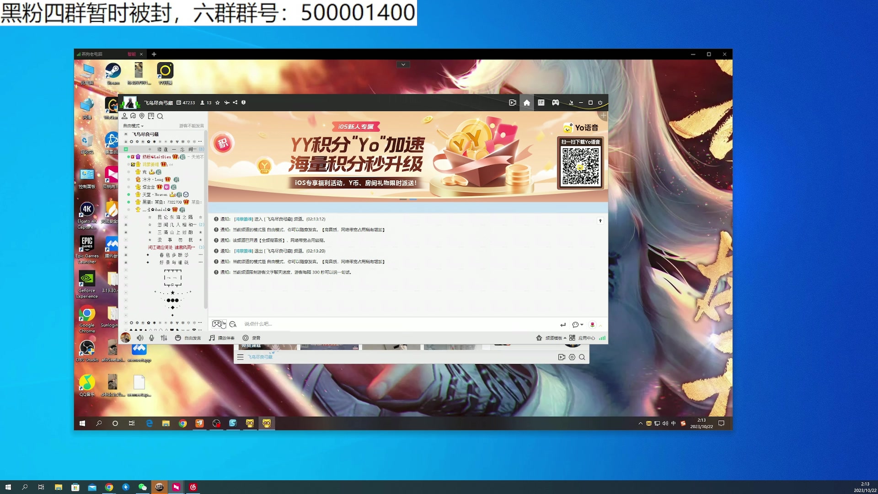The image size is (878, 494).
Task: Open the 自由模式 mode dropdown
Action: 134,125
